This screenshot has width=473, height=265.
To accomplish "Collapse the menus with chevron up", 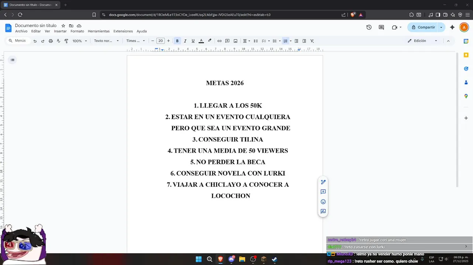I will tap(448, 41).
